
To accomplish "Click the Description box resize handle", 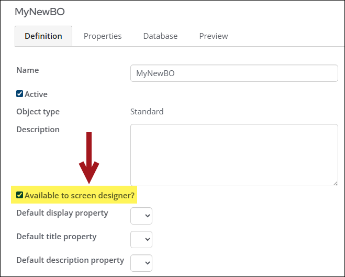I will [x=335, y=182].
